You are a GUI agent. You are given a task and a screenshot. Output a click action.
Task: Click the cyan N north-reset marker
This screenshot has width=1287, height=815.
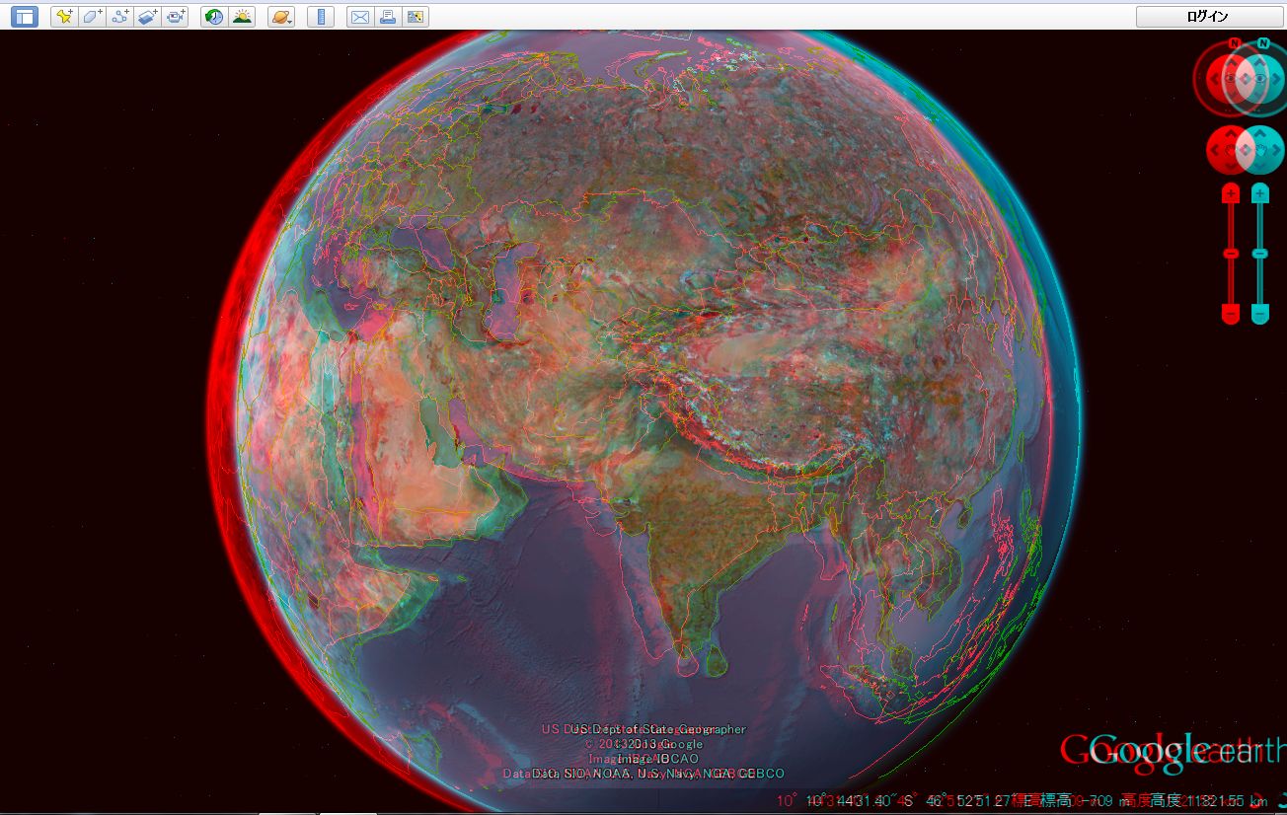(1262, 43)
